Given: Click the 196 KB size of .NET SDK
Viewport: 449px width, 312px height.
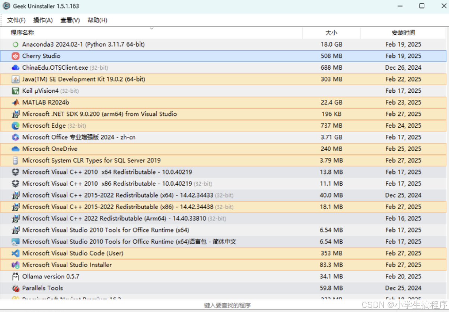Looking at the screenshot, I should point(331,114).
